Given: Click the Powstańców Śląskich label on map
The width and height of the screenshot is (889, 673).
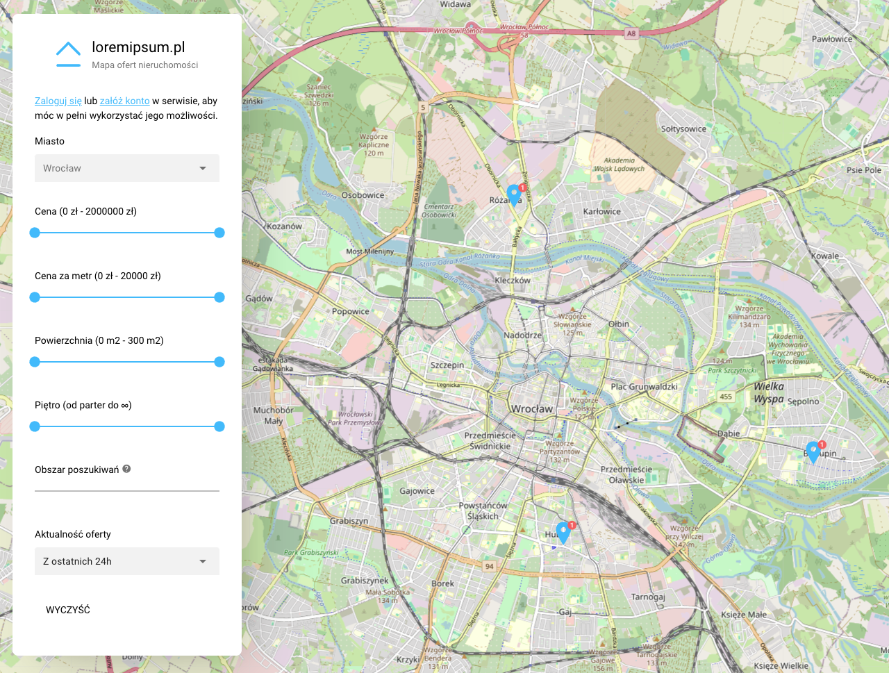Looking at the screenshot, I should pyautogui.click(x=483, y=510).
